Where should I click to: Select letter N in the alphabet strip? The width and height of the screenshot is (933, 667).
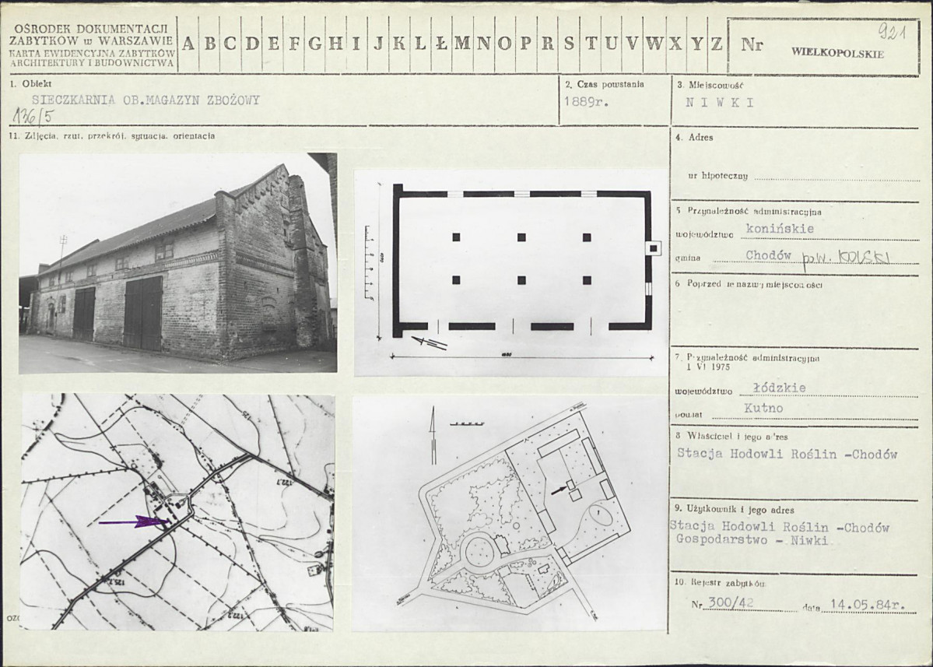point(484,44)
